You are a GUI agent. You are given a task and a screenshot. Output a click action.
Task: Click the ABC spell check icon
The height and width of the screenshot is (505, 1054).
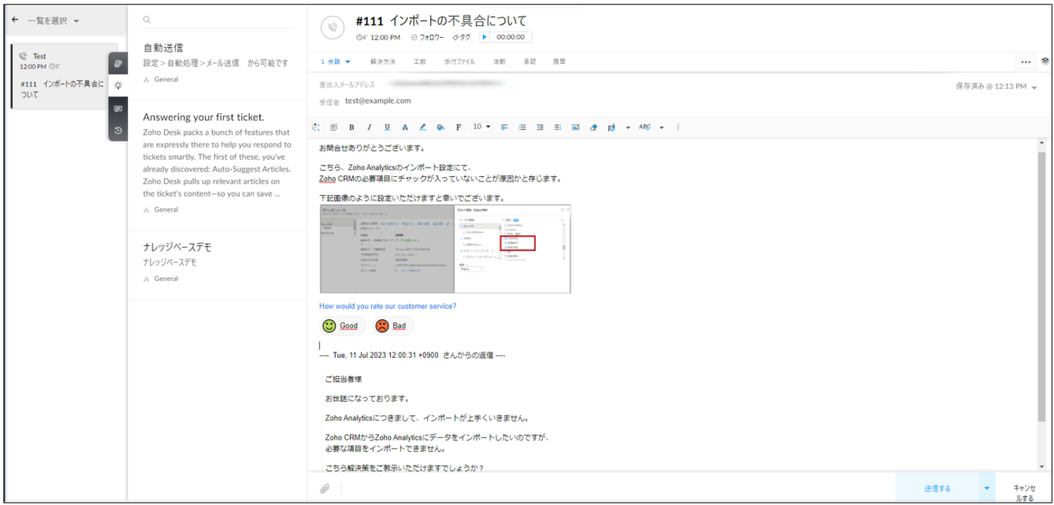[645, 127]
